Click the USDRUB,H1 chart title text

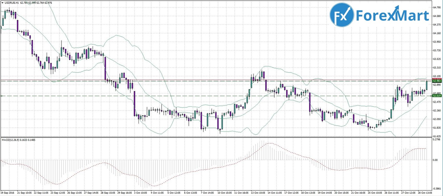(x=11, y=3)
